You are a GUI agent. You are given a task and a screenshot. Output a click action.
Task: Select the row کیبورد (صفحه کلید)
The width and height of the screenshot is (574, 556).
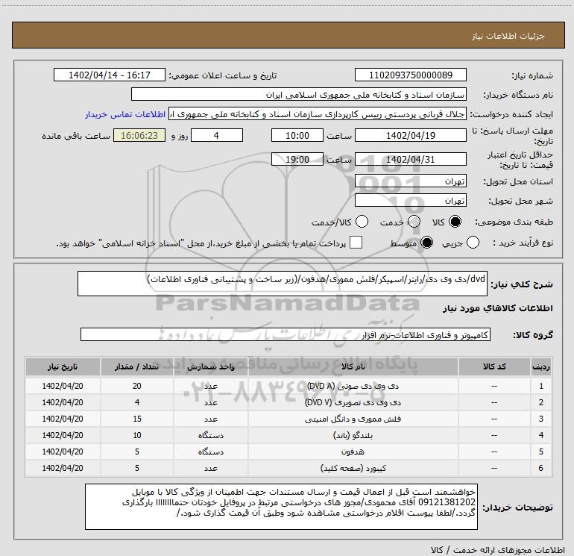click(x=288, y=469)
